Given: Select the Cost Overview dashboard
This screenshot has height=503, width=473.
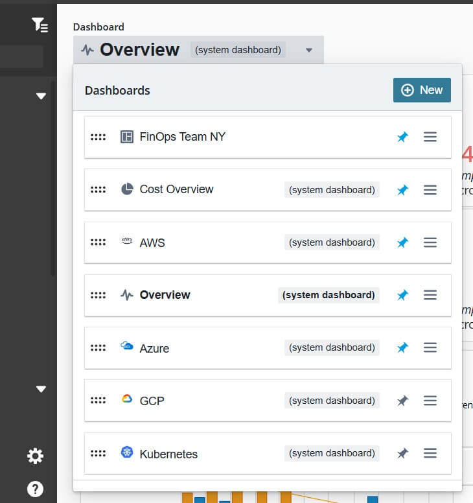Looking at the screenshot, I should (176, 189).
